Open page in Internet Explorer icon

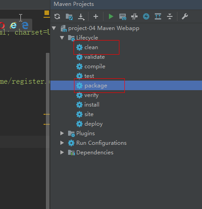pos(13,25)
